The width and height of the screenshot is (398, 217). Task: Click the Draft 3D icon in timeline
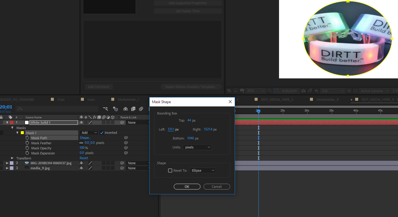point(115,109)
